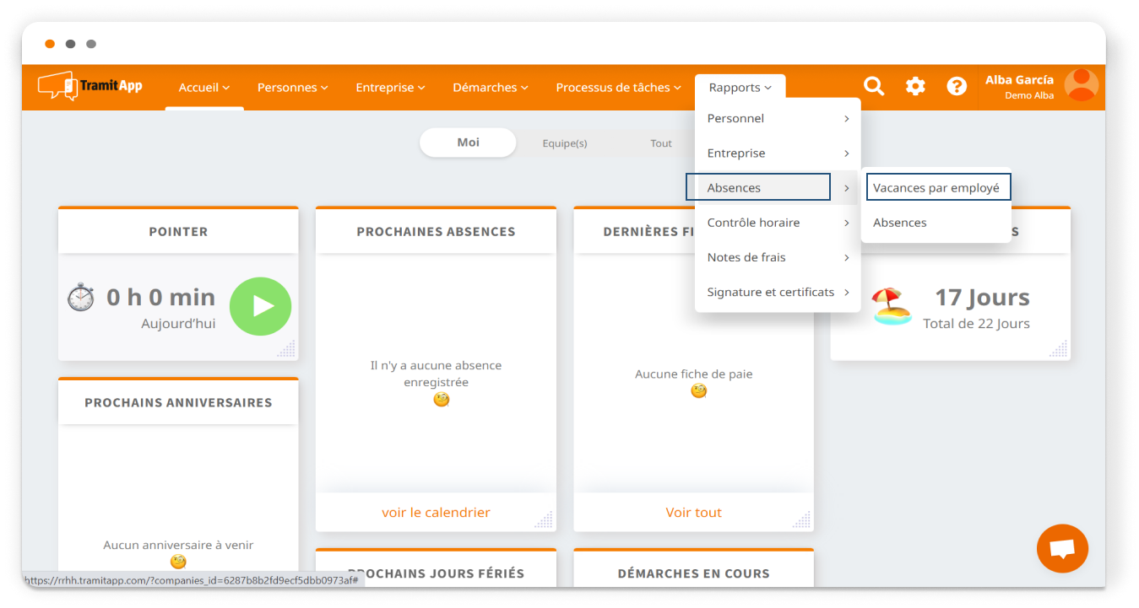
Task: Open the Démarches dropdown menu
Action: pyautogui.click(x=490, y=88)
